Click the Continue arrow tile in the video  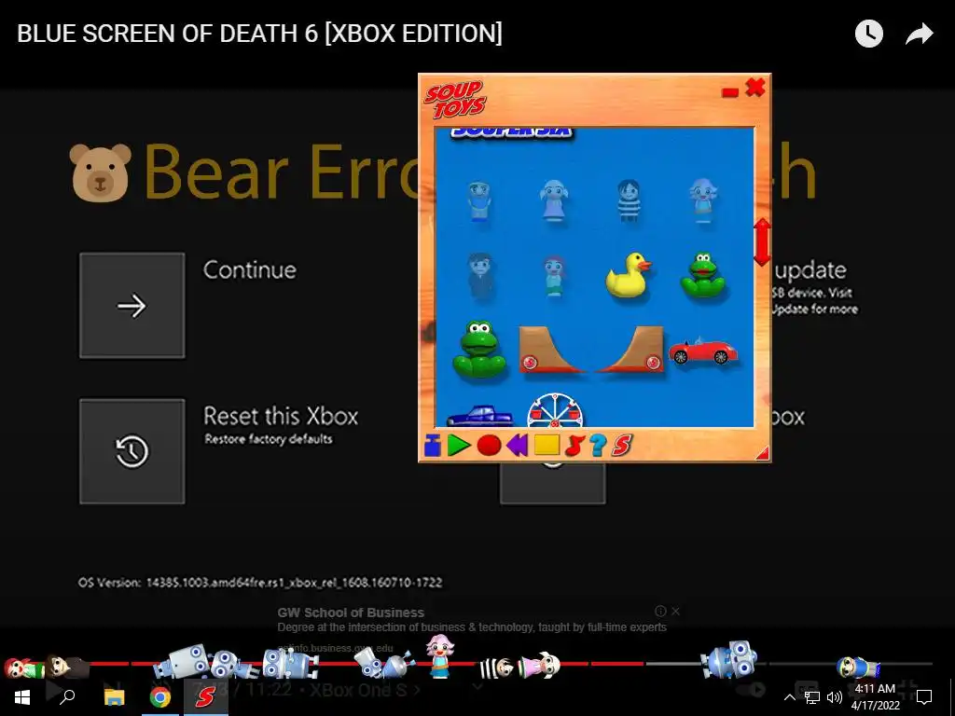click(x=132, y=306)
